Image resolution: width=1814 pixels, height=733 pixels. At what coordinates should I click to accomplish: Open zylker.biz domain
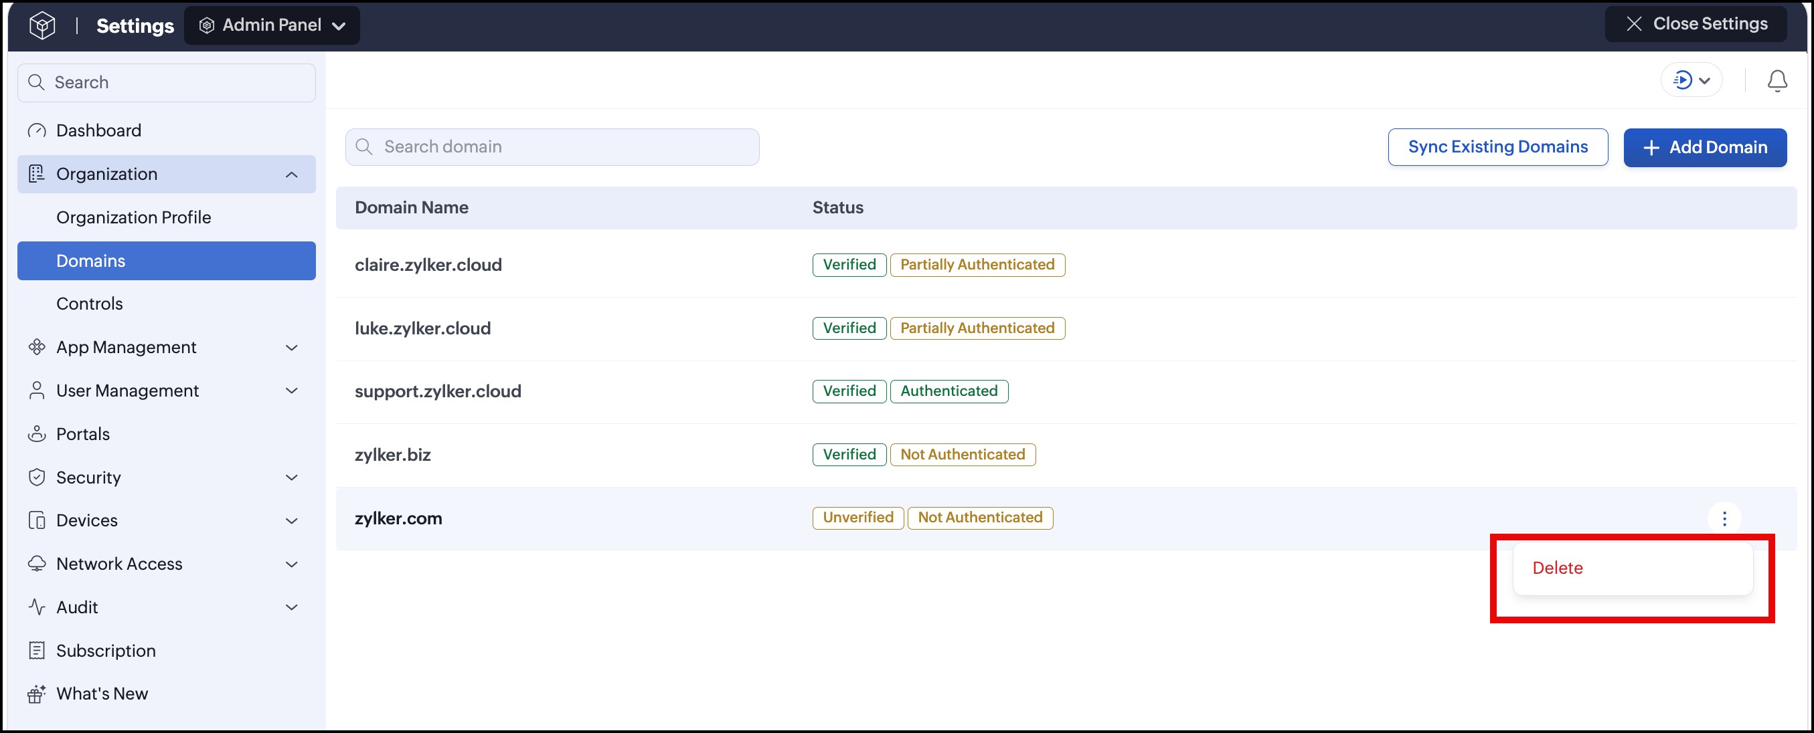[x=392, y=454]
